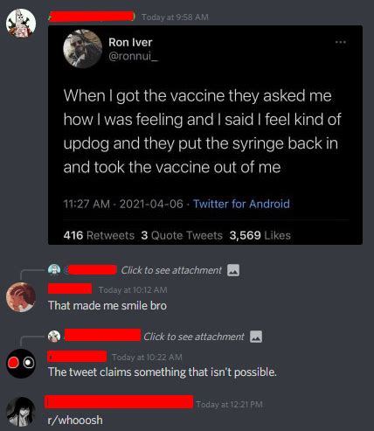
Task: Open the avatar of the 'That made me smile bro' user
Action: [x=21, y=297]
